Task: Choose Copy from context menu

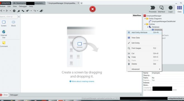Action: [144, 57]
